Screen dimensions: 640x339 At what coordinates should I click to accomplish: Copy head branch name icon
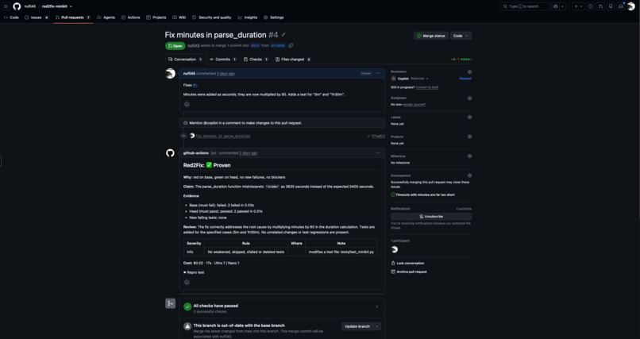(291, 46)
